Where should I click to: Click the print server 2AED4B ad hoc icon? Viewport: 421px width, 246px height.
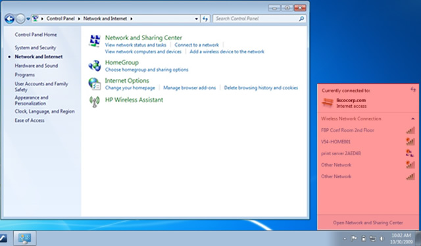click(410, 153)
